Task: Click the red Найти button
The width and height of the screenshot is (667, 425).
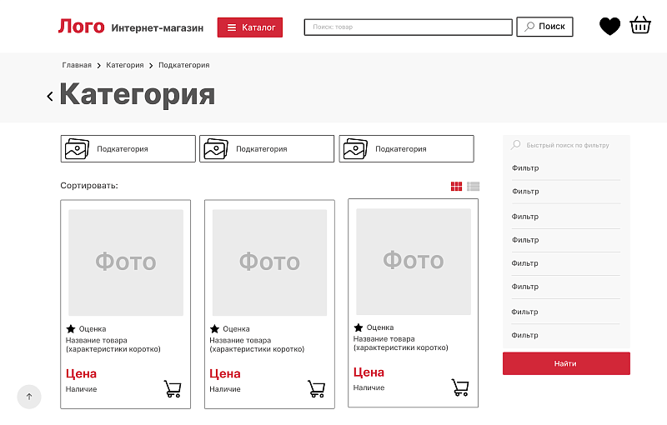Action: click(x=565, y=363)
